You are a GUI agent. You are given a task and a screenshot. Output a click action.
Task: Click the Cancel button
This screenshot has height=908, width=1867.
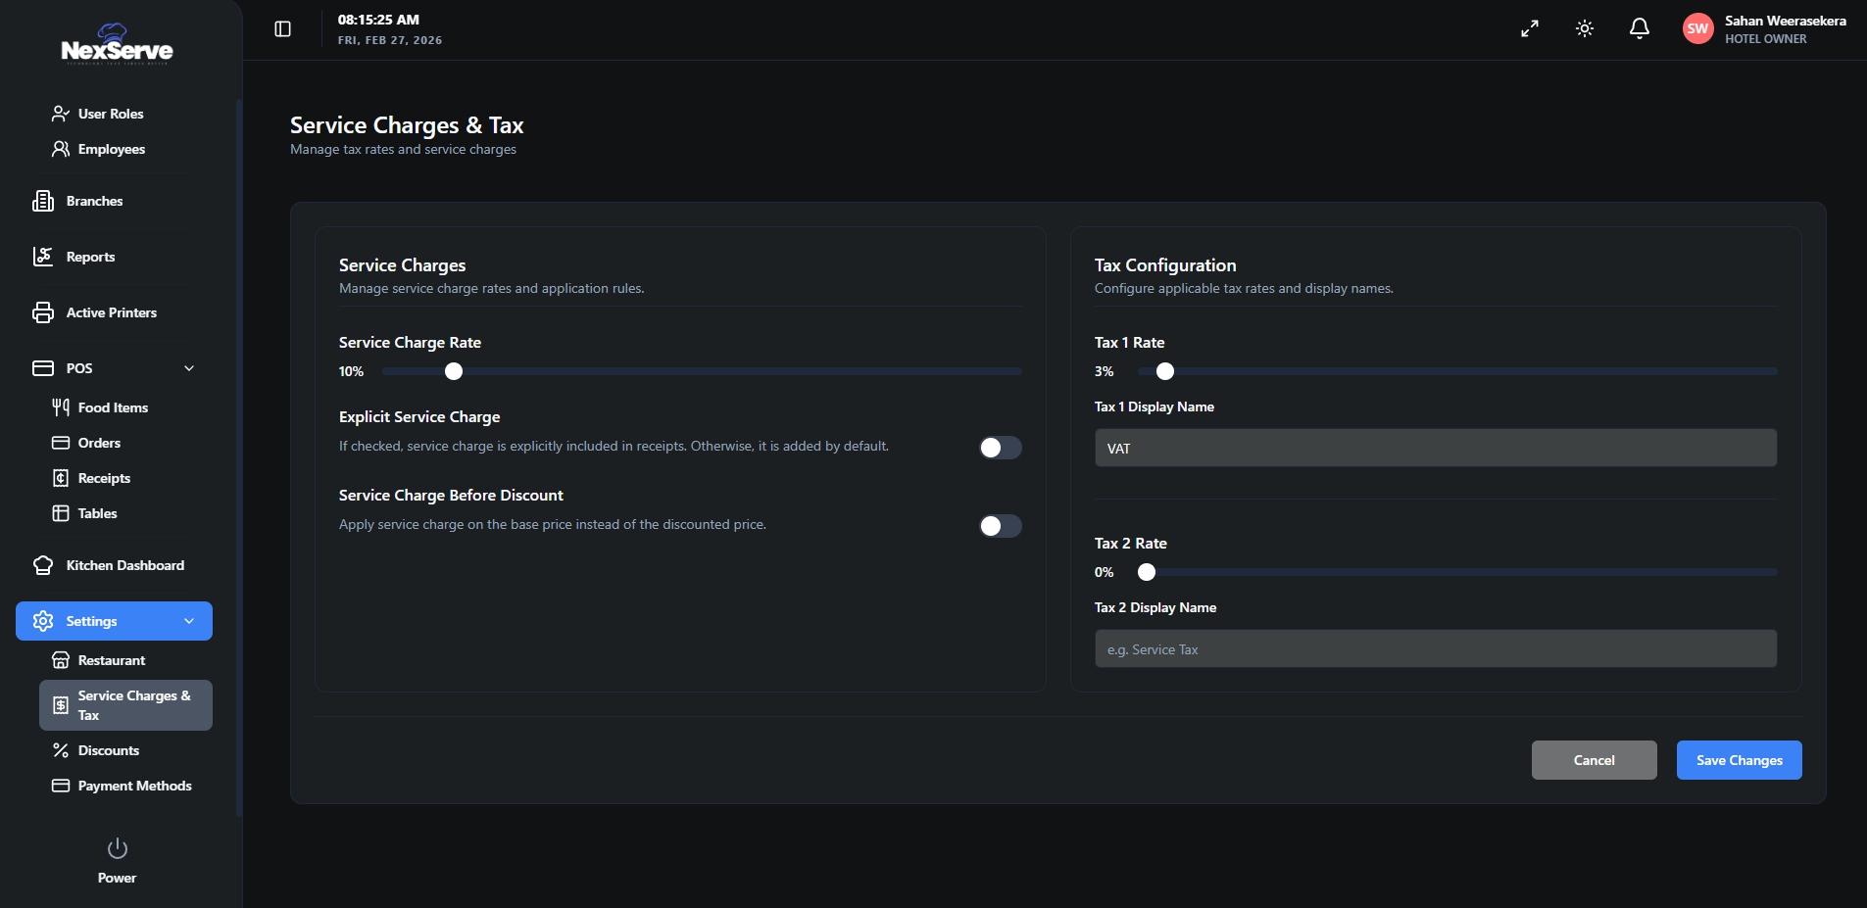[1594, 760]
